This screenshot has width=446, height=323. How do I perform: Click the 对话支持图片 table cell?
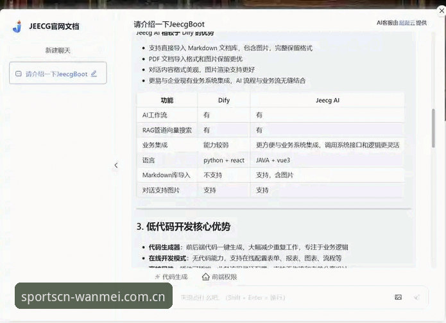pyautogui.click(x=167, y=190)
